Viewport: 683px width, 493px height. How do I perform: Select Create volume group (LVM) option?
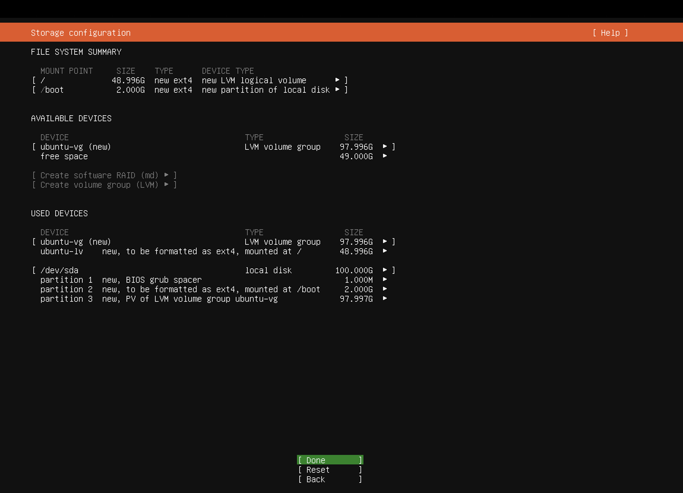point(104,185)
